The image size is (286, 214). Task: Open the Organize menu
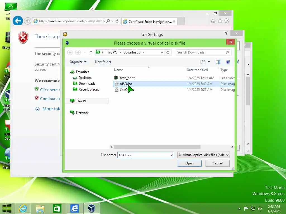coord(78,62)
